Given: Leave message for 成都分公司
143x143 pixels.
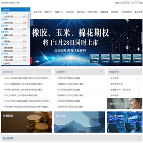Looking at the screenshot, I should click(25, 35).
